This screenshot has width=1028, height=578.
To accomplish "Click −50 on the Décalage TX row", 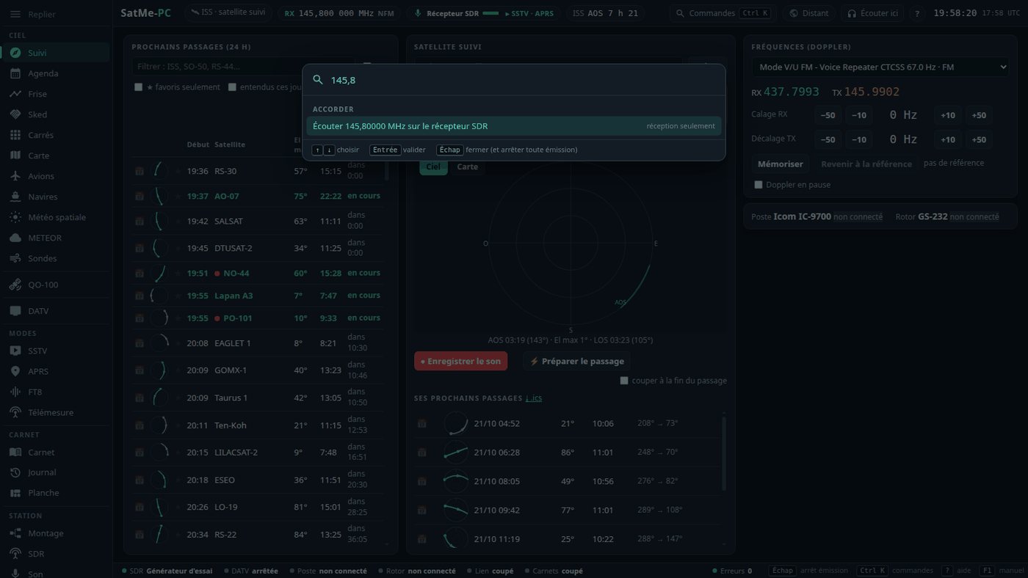I will point(828,139).
